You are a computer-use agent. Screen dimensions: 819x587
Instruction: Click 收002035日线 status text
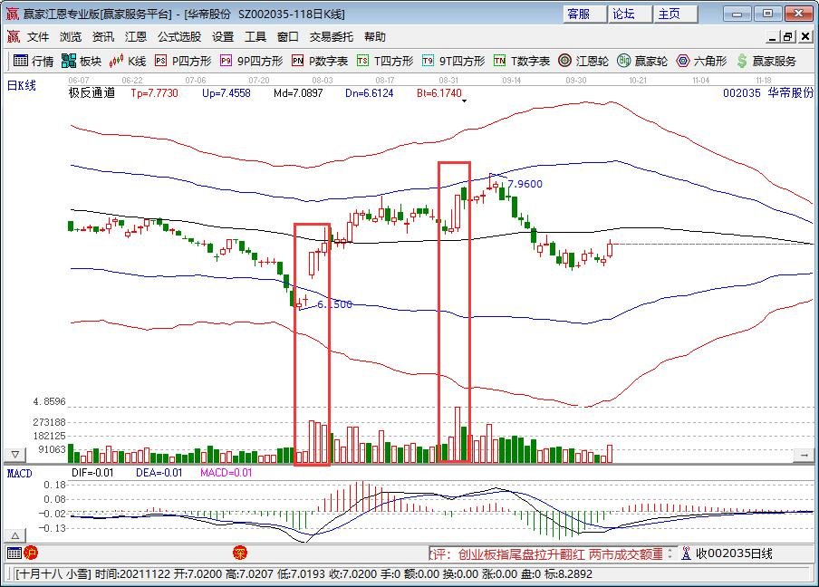tap(734, 553)
